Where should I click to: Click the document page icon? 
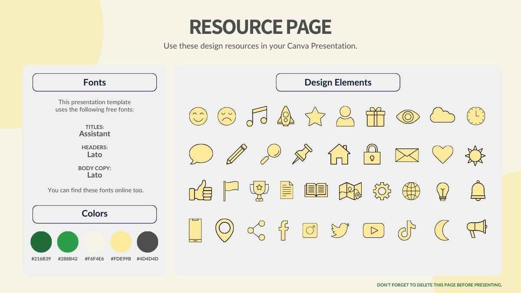coord(287,190)
